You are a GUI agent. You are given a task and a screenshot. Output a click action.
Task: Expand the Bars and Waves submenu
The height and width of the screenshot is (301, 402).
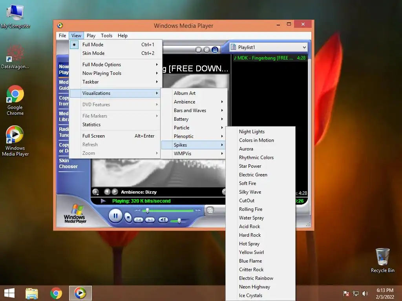(194, 111)
